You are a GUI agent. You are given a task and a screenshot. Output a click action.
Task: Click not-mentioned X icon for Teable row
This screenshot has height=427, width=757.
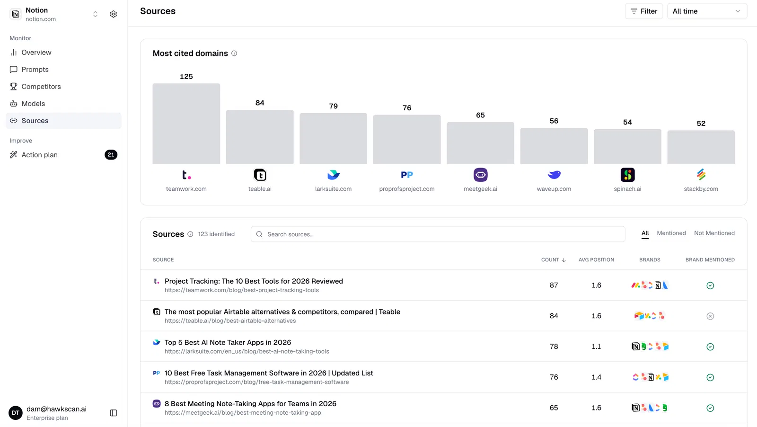click(710, 316)
